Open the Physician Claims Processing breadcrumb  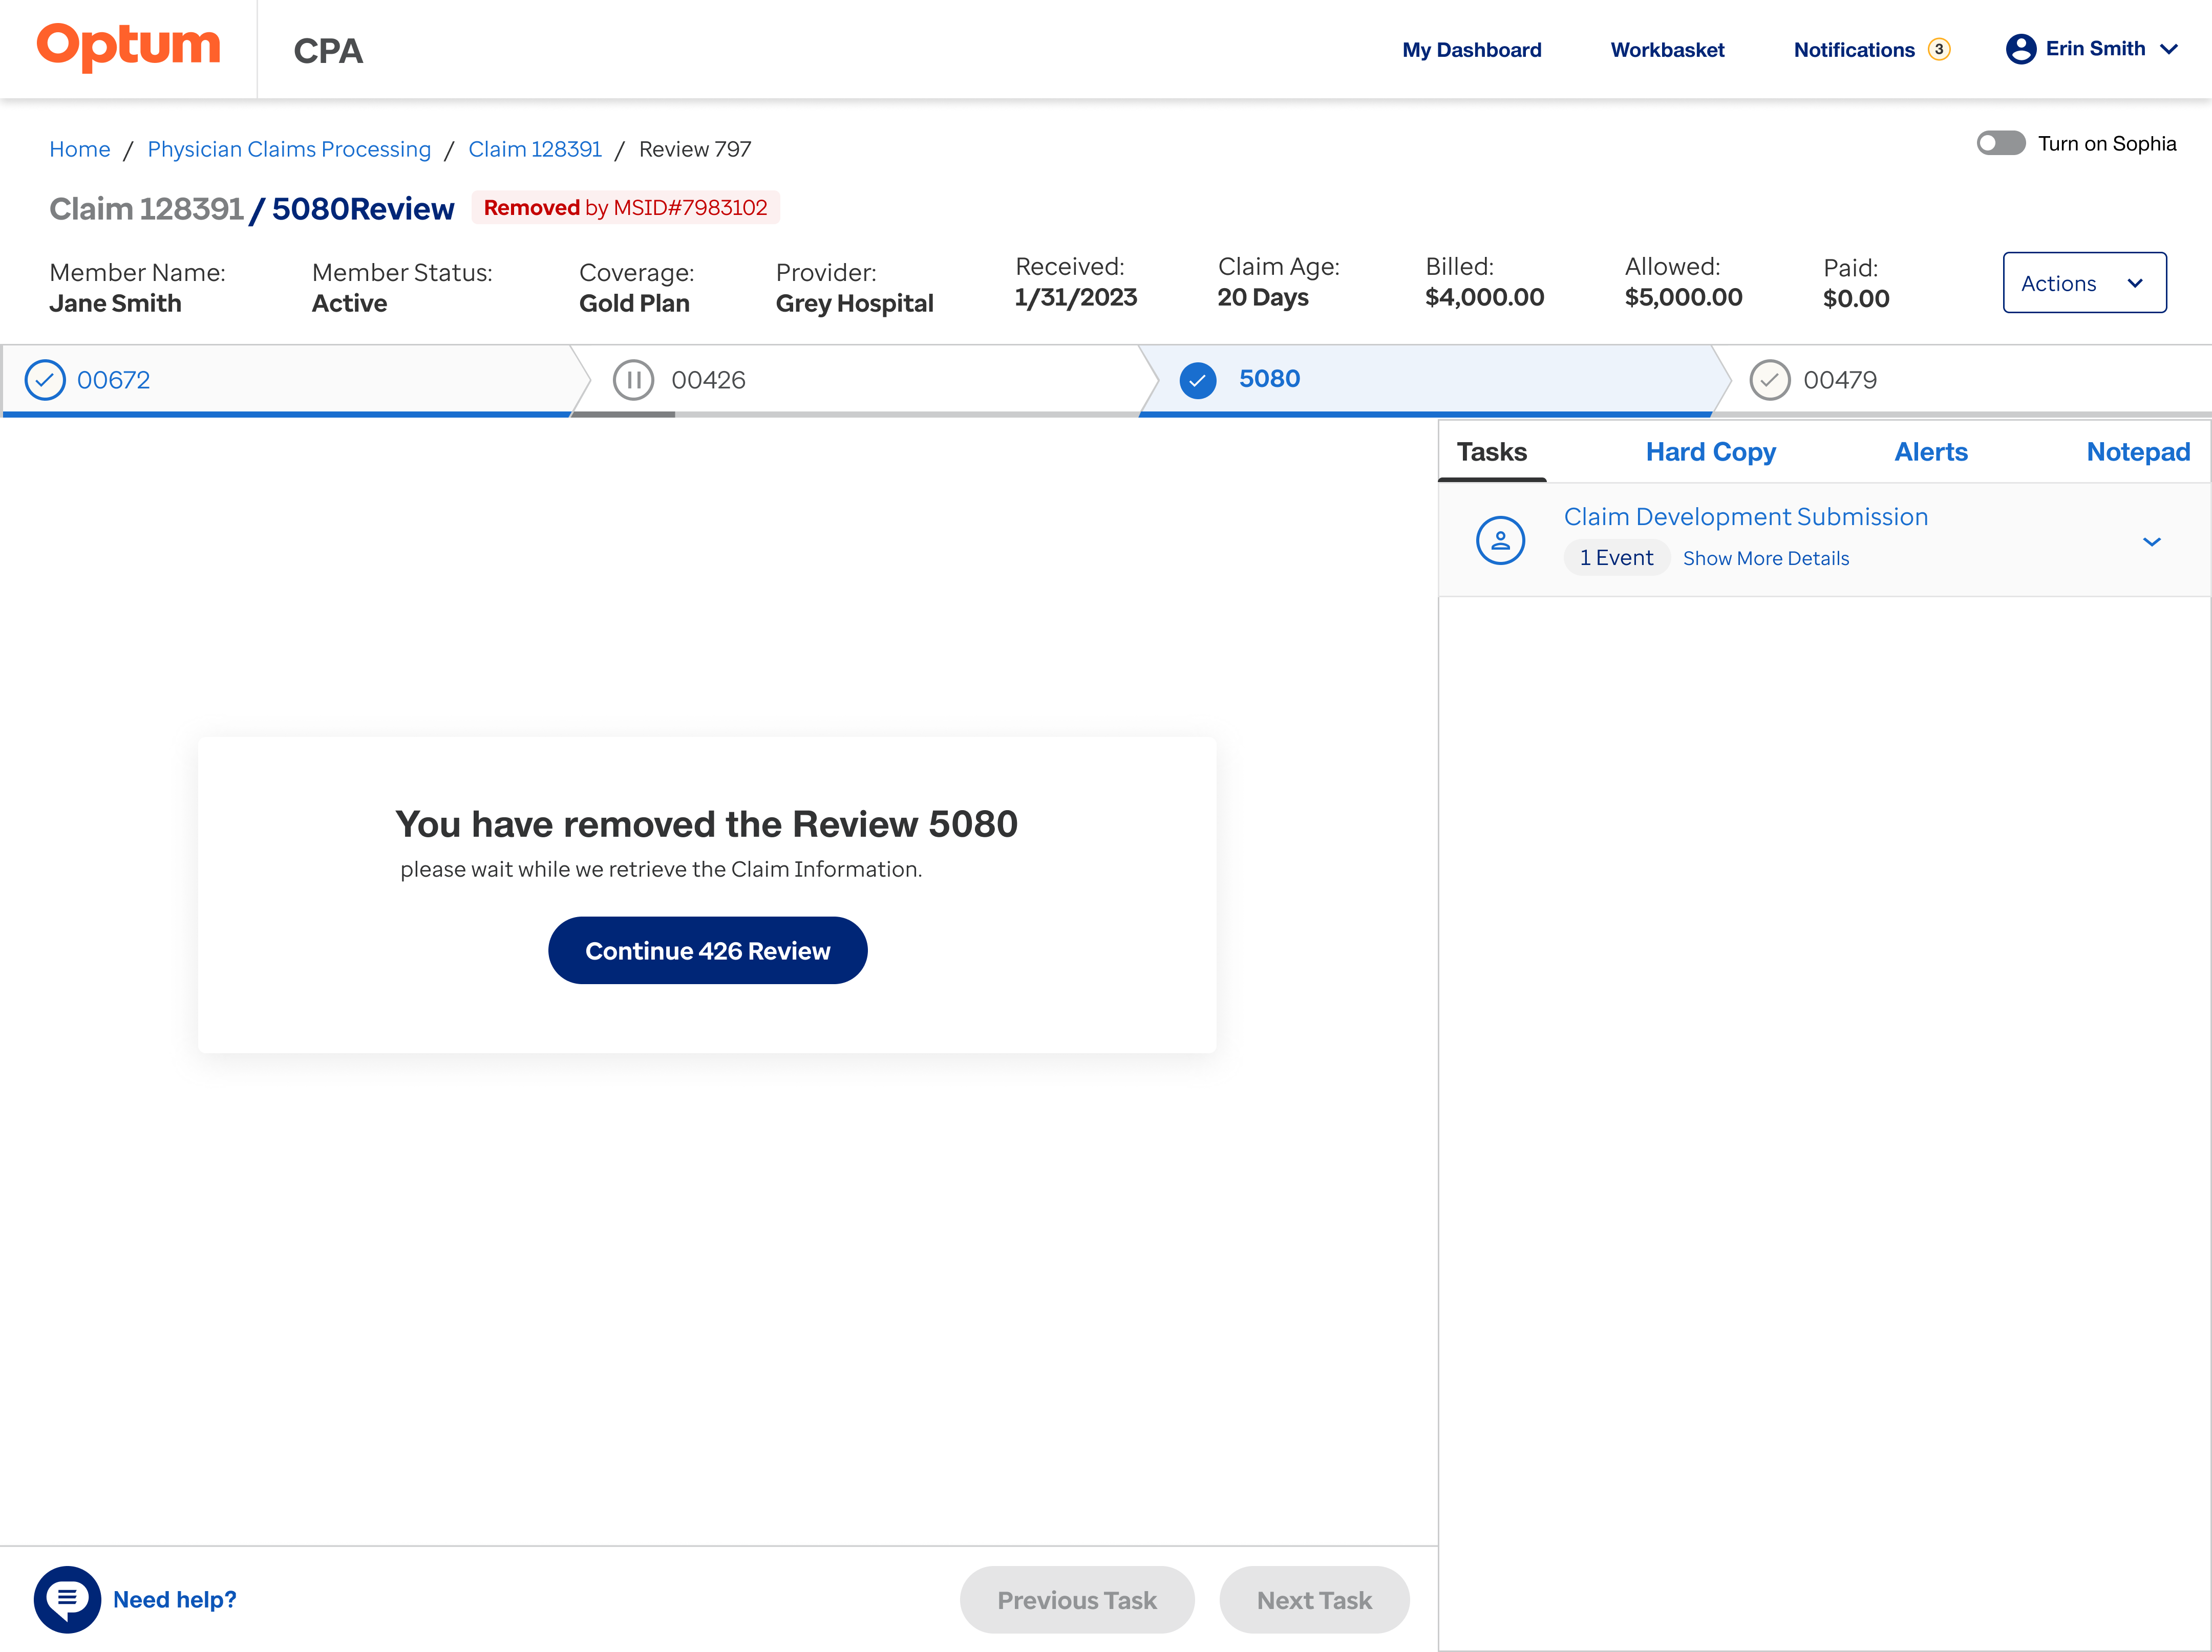point(289,149)
